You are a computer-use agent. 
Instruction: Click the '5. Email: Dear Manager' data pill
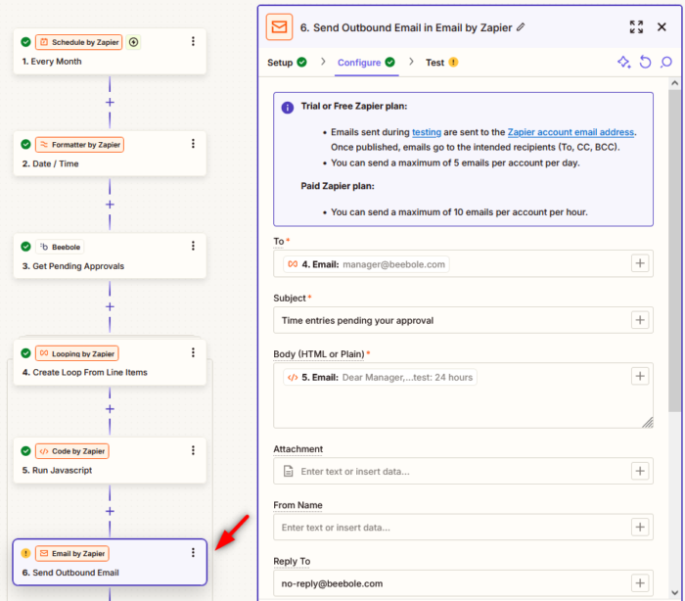[x=380, y=377]
